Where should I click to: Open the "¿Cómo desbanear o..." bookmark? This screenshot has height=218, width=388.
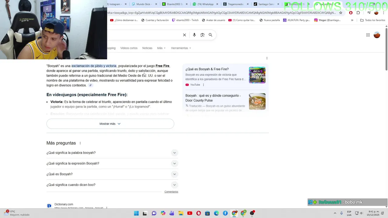click(124, 20)
